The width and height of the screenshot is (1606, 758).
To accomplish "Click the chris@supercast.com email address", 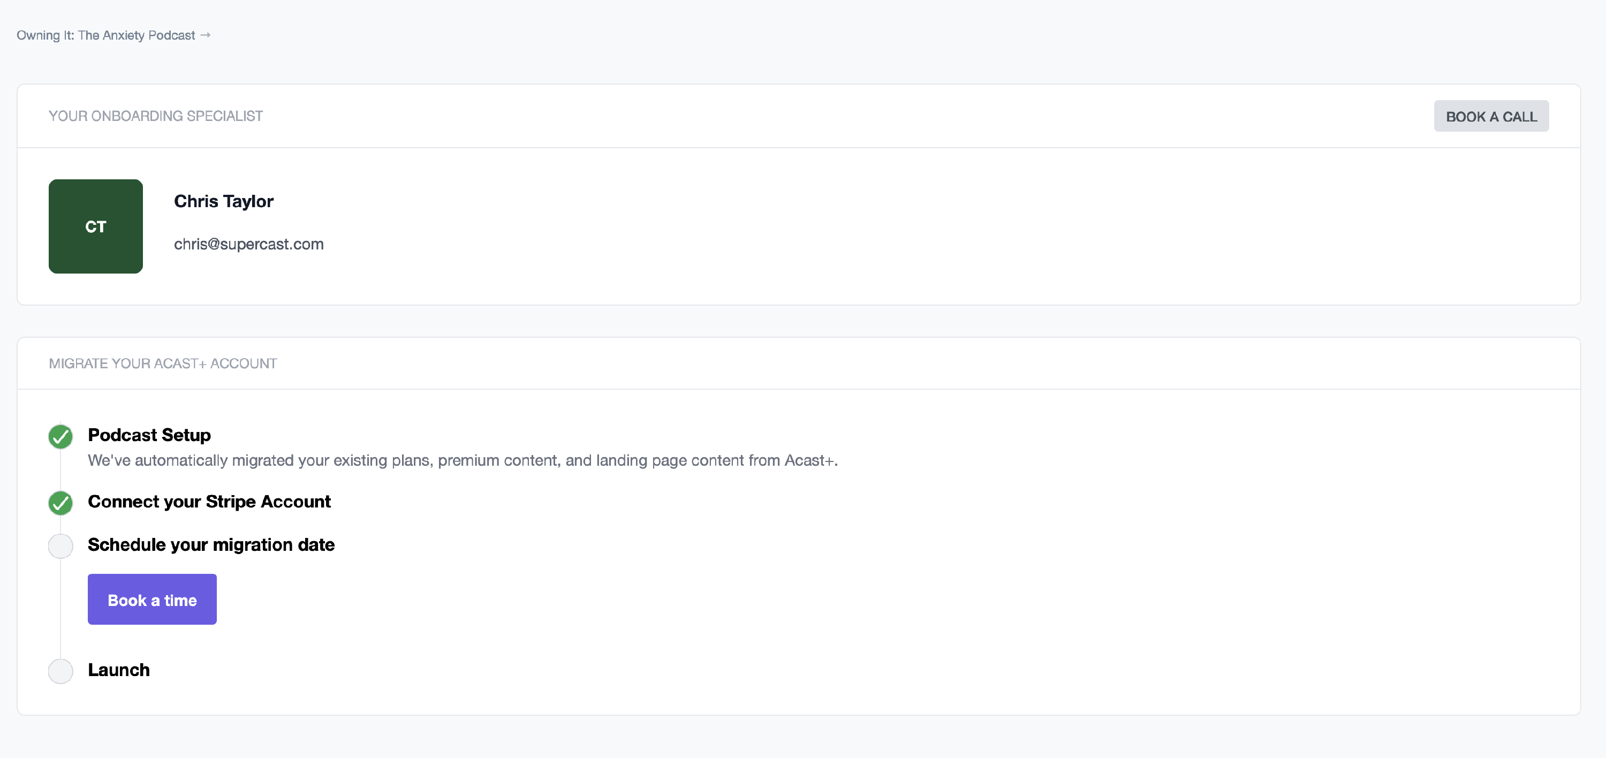I will (x=249, y=244).
